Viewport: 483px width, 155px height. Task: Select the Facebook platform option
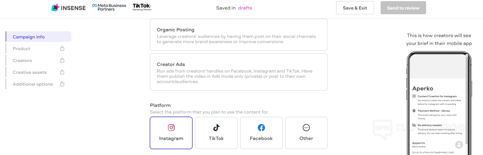coord(261,133)
